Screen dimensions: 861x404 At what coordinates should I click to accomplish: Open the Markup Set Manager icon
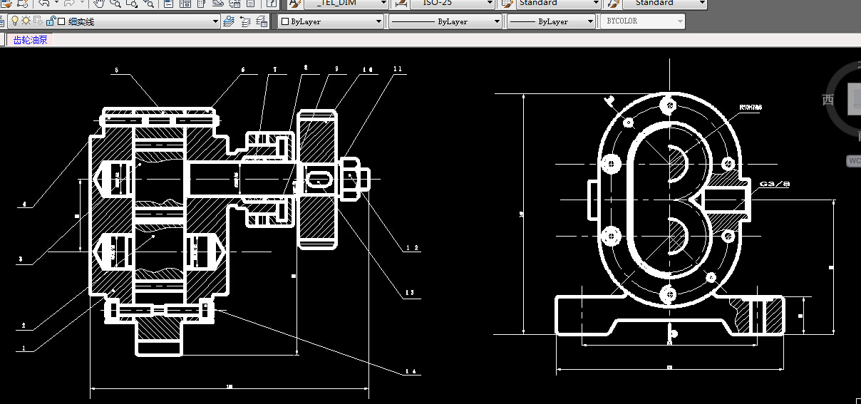click(x=234, y=4)
